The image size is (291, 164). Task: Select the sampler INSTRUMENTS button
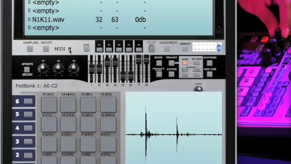click(x=185, y=75)
